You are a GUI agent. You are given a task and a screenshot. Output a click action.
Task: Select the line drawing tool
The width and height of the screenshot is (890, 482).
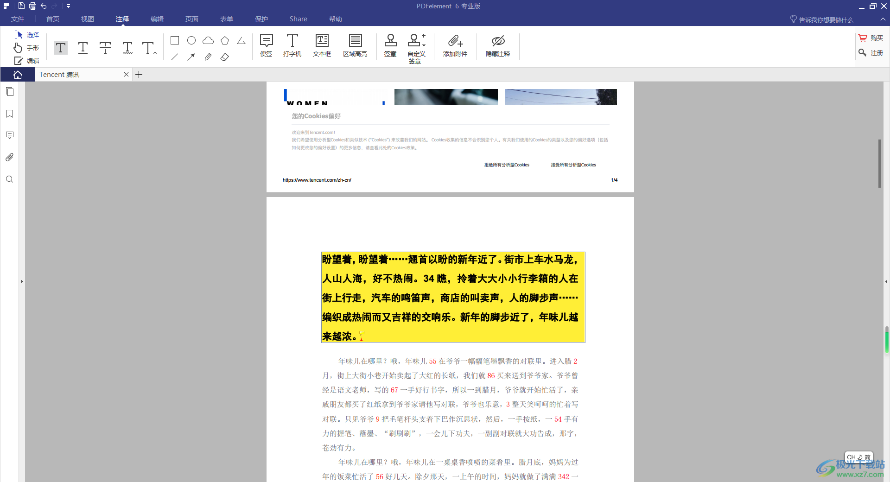point(175,57)
